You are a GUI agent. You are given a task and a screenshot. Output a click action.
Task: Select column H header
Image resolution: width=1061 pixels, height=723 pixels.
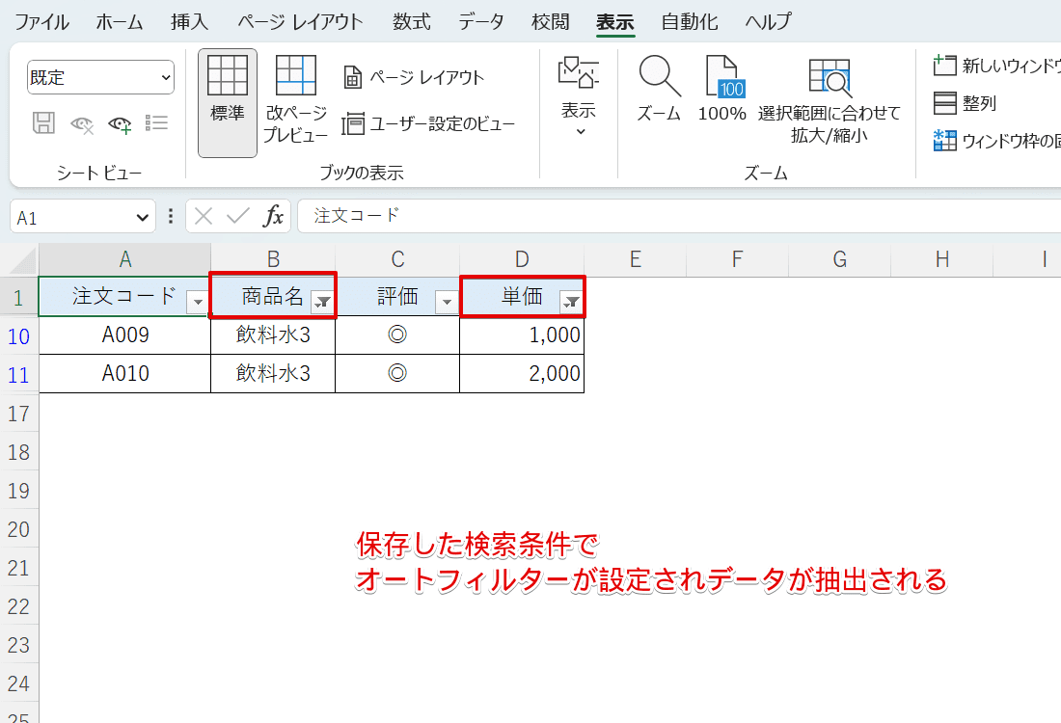pyautogui.click(x=942, y=259)
